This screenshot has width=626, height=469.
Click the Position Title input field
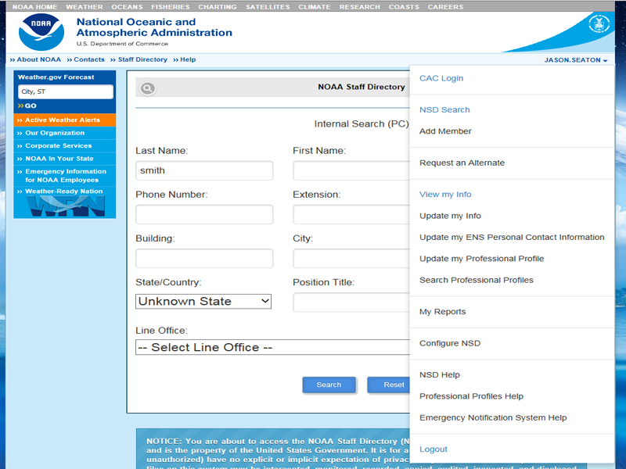351,303
